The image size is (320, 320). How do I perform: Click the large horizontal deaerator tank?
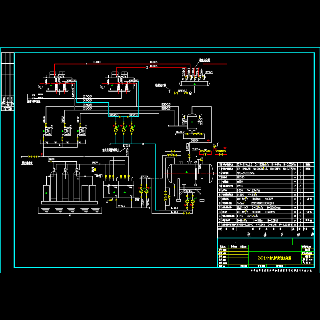coord(190,174)
